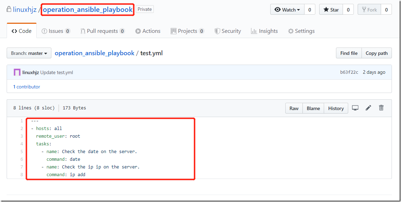Click the Pull requests merge icon
Screen dimensions: 401x202
[83, 31]
